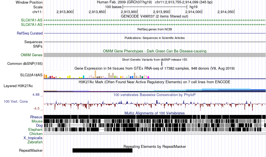Click the Mouse species label
266x157 pixels.
click(x=37, y=121)
